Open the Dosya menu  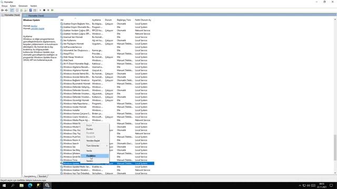pyautogui.click(x=5, y=6)
